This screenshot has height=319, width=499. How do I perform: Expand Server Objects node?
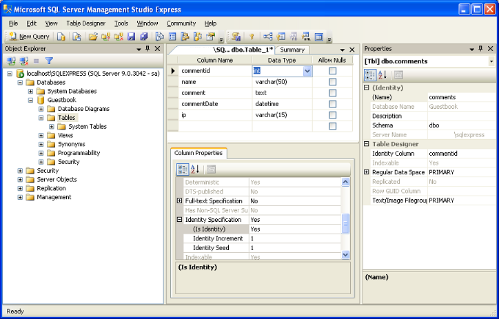tap(20, 180)
